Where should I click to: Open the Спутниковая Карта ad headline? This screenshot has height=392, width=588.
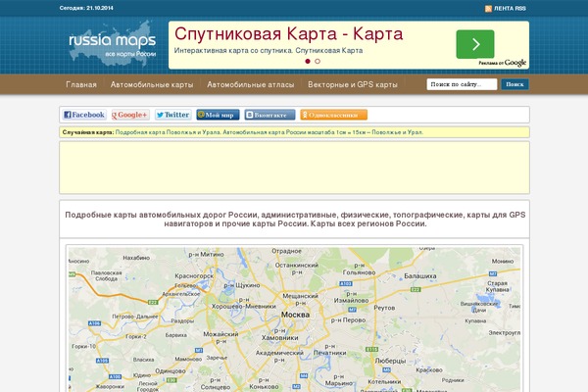(x=288, y=33)
